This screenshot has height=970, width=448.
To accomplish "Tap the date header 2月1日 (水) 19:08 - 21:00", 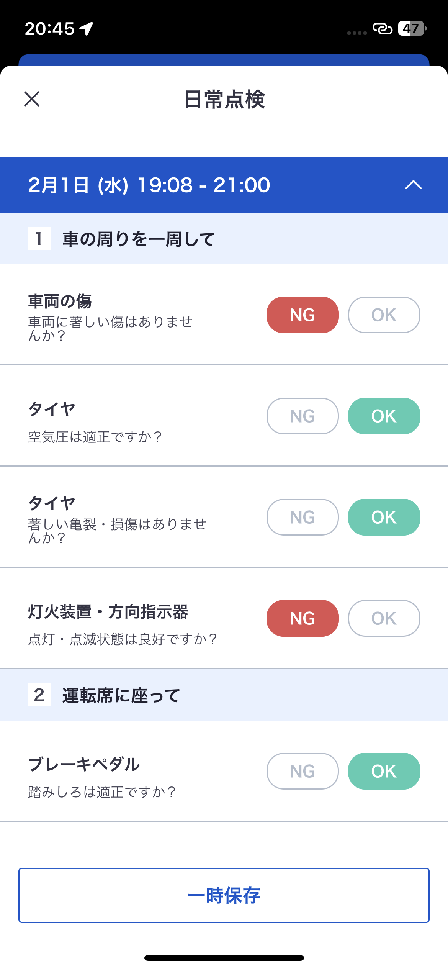I will click(x=149, y=185).
